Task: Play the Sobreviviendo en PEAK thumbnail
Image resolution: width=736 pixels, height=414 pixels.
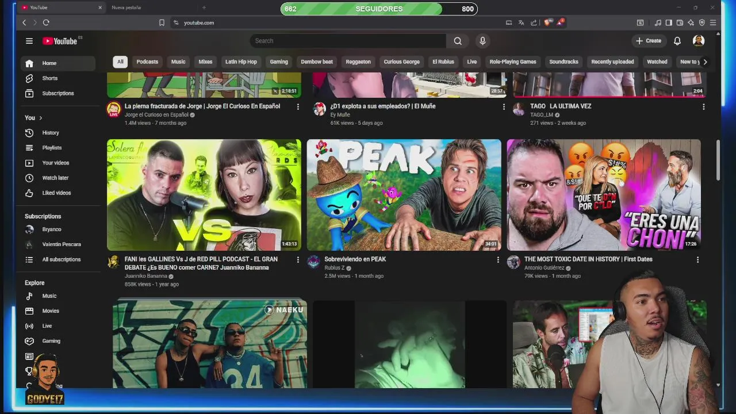Action: (404, 195)
